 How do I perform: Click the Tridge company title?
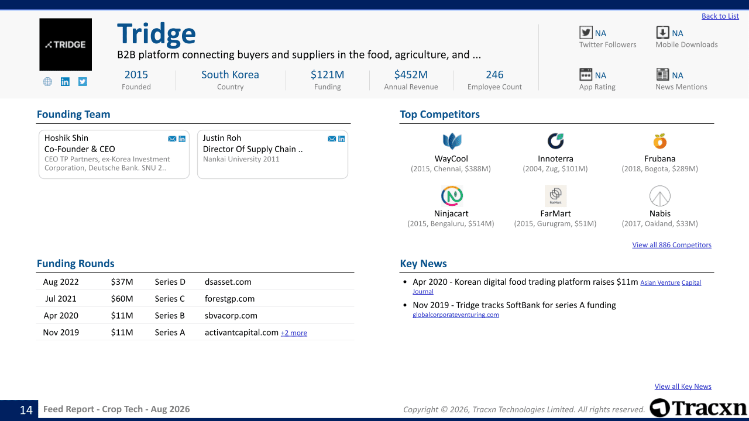click(x=156, y=34)
